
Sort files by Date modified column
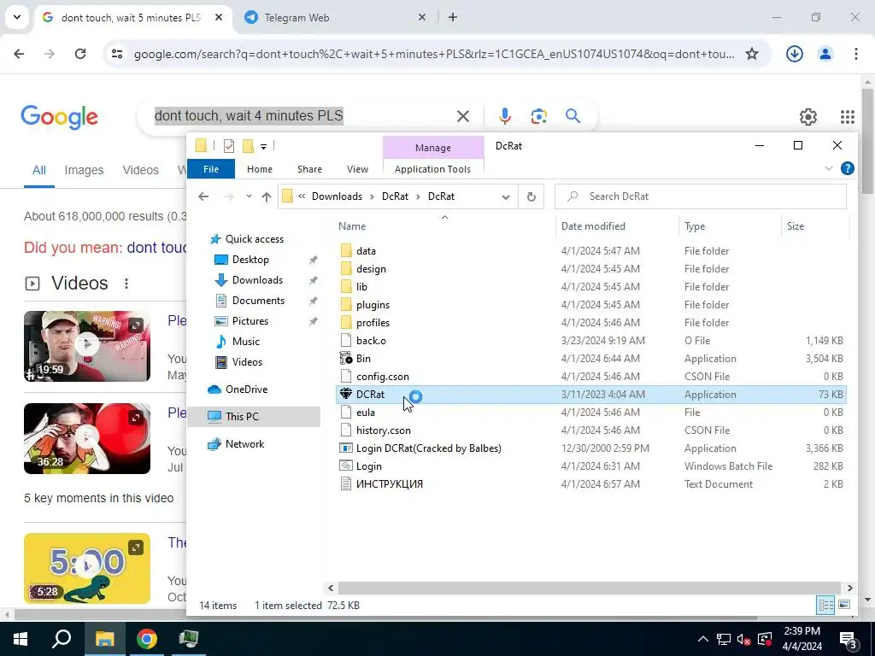(x=593, y=225)
